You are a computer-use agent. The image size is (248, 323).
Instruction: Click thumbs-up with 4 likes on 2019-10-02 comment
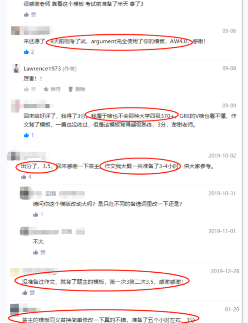point(26,177)
